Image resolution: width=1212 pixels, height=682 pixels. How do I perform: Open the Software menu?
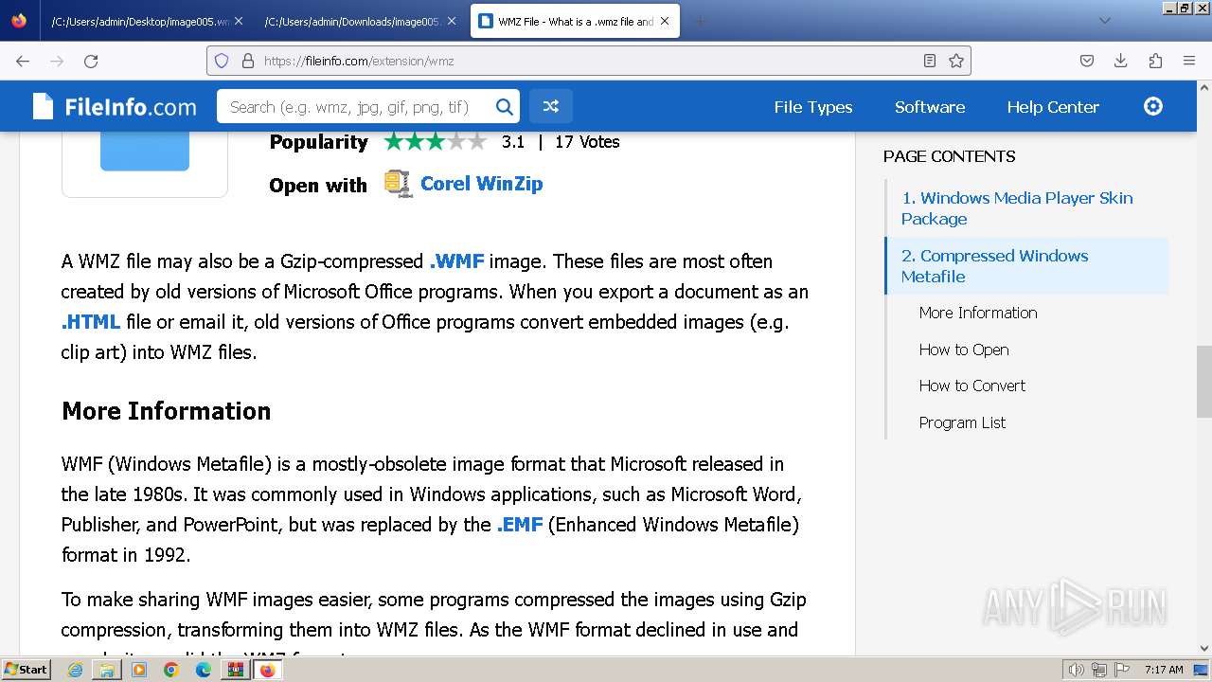pyautogui.click(x=930, y=107)
